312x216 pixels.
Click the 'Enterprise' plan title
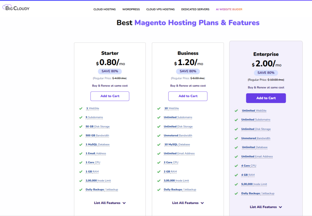click(x=266, y=54)
